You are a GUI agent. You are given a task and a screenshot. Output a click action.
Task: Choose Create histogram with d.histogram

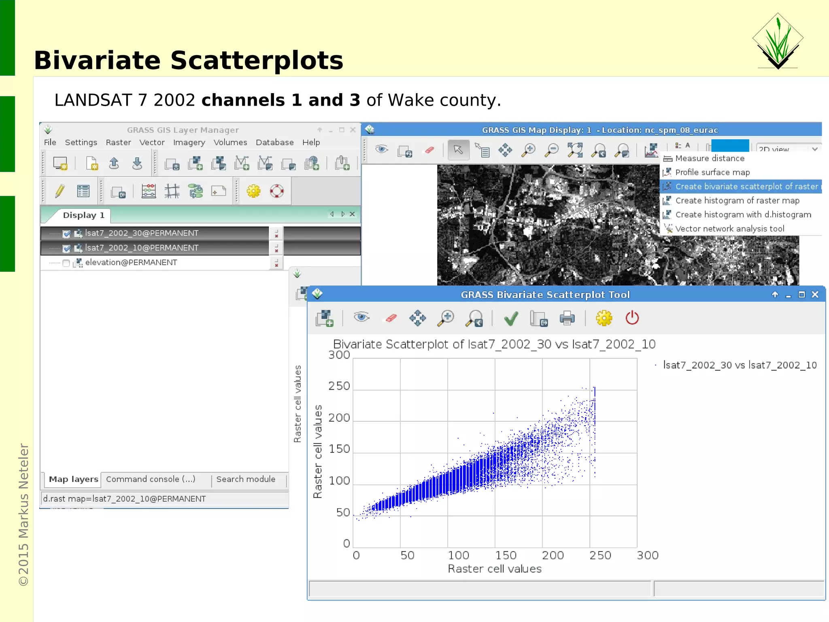(741, 215)
